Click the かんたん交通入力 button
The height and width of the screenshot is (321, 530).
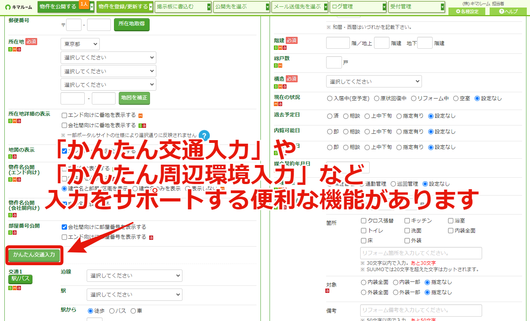pyautogui.click(x=34, y=255)
